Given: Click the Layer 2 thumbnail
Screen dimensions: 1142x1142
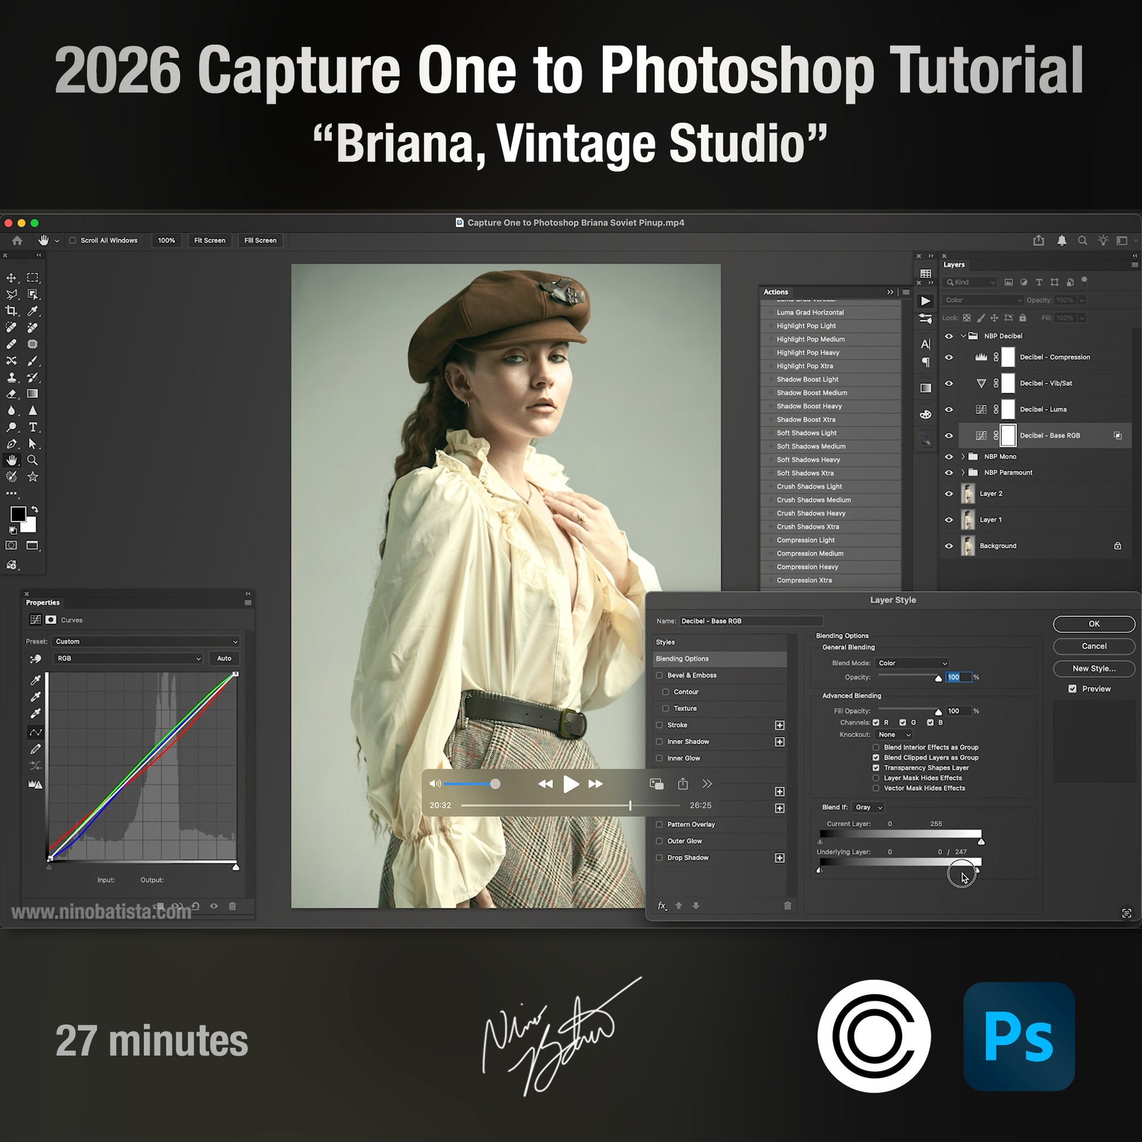Looking at the screenshot, I should coord(968,494).
